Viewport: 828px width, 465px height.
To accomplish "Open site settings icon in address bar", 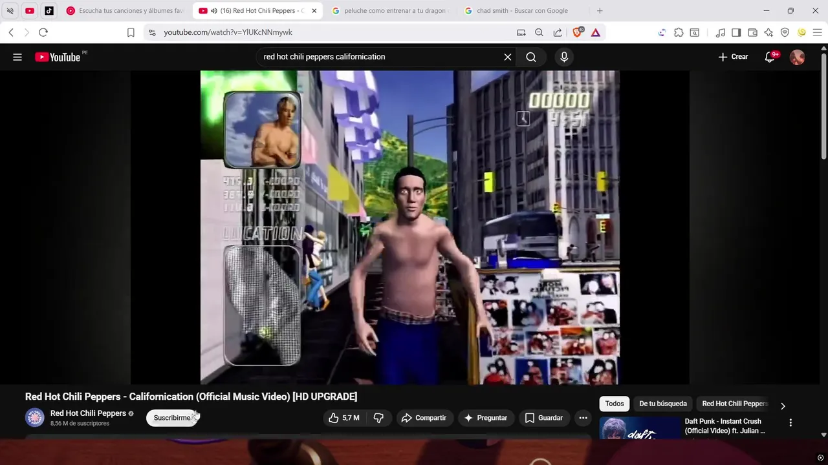I will pyautogui.click(x=151, y=32).
